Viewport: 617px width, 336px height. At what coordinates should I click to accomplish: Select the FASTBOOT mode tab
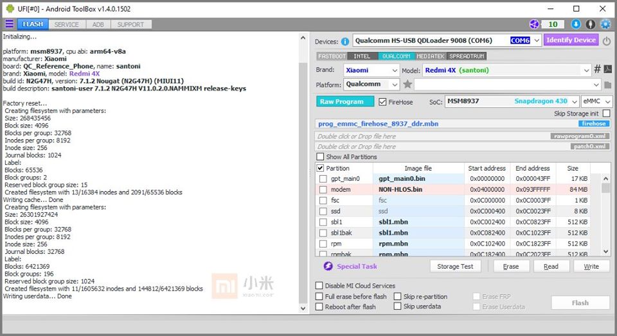[x=332, y=56]
